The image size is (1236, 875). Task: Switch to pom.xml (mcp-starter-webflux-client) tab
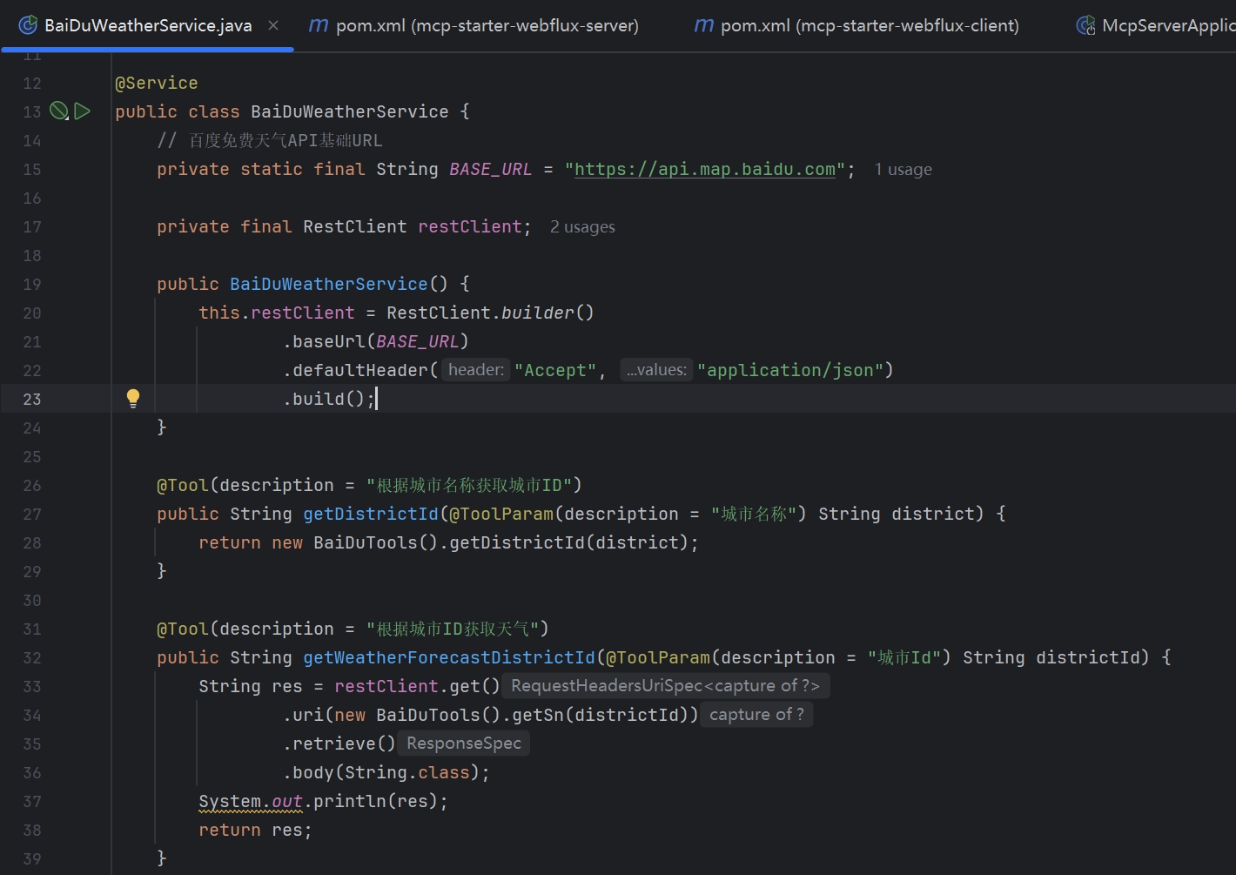[856, 25]
